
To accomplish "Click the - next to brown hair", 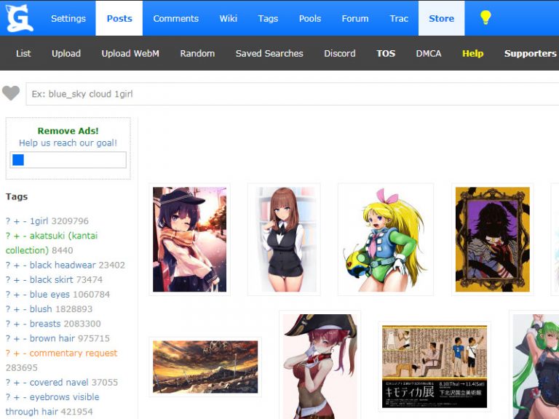I will (x=25, y=338).
